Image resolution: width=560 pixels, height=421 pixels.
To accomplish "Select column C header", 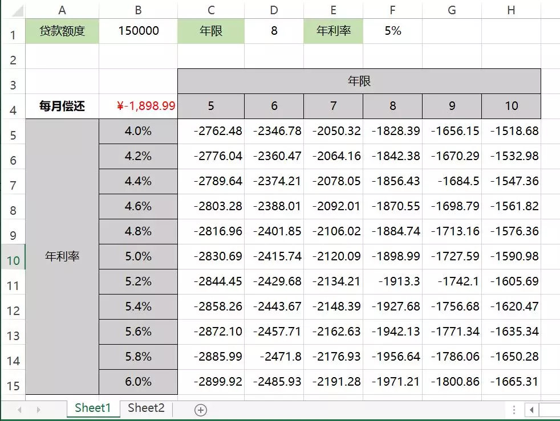I will click(211, 10).
